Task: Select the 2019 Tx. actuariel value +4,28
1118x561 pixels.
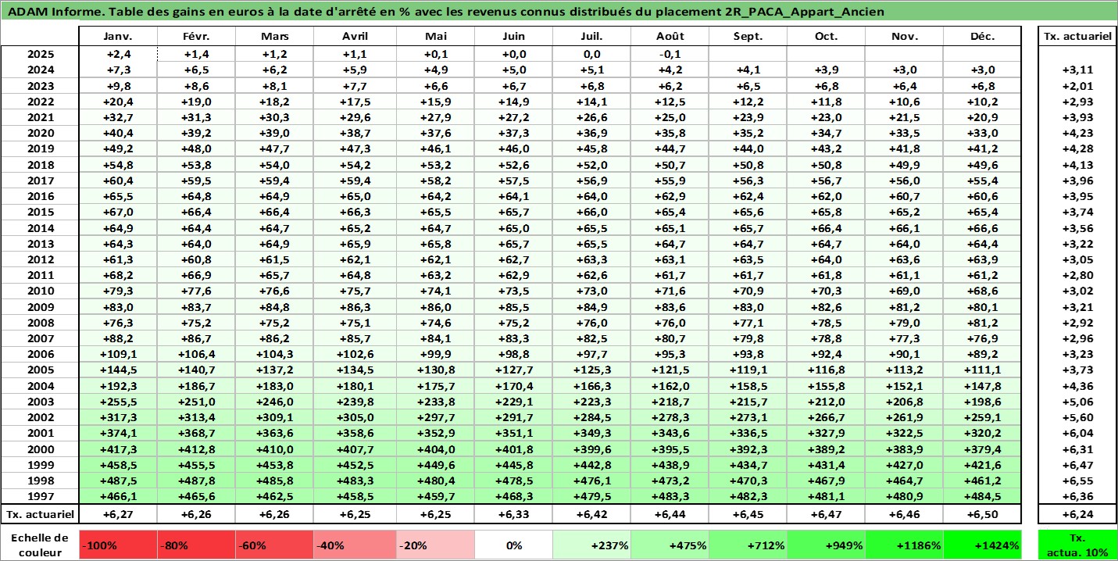Action: [x=1077, y=149]
